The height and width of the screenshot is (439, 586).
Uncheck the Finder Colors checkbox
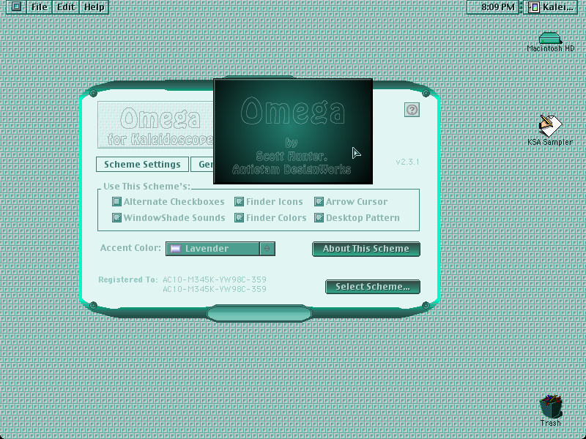pos(240,217)
